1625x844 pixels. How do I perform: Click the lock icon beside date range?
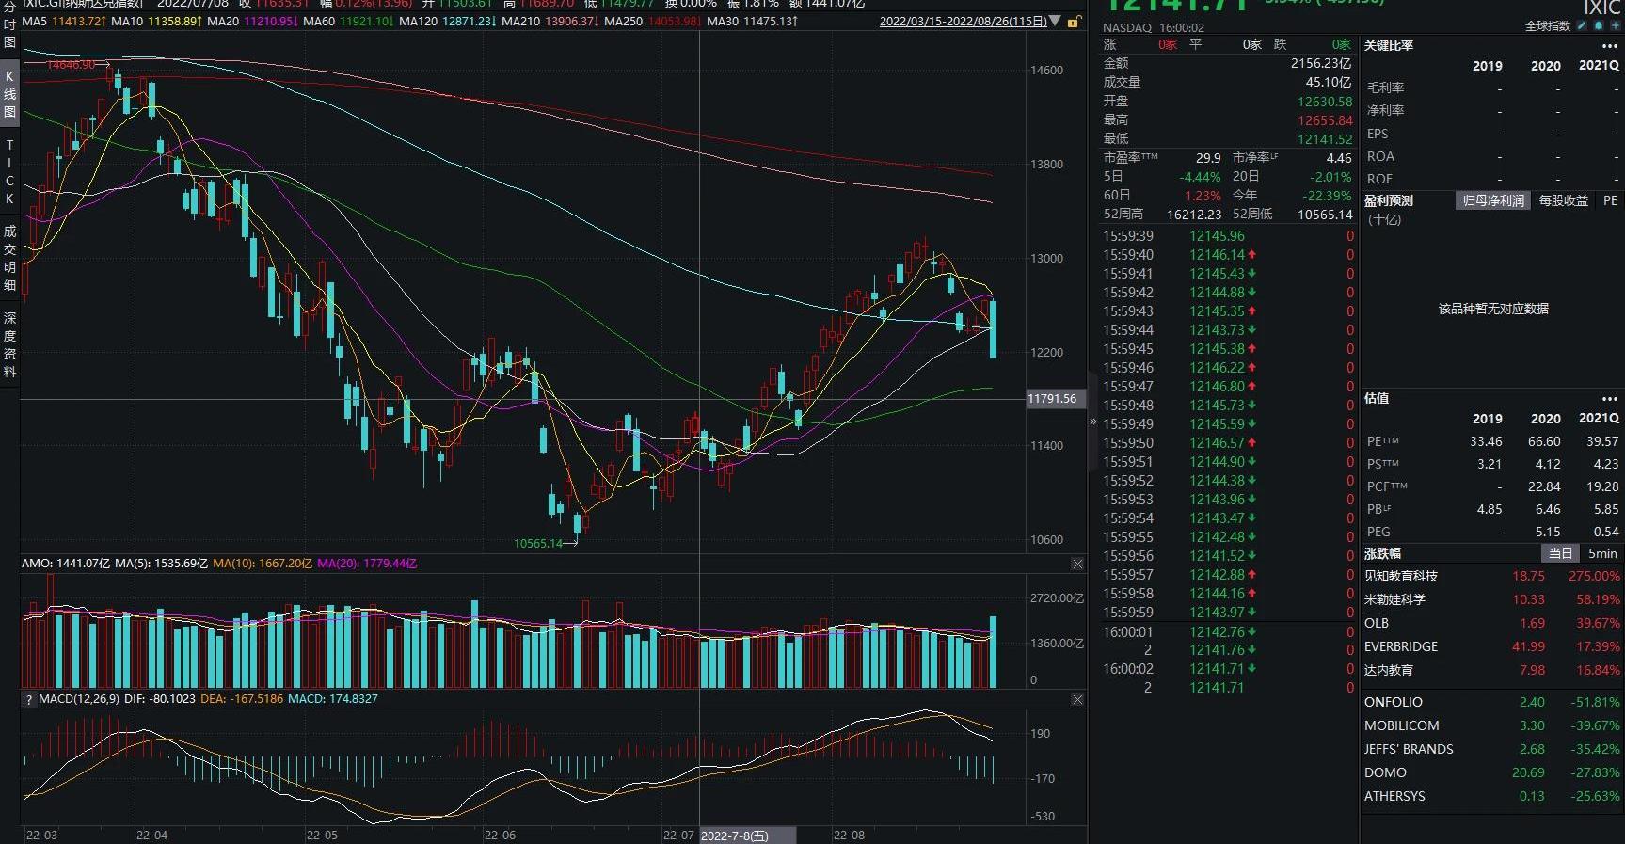click(x=1074, y=22)
